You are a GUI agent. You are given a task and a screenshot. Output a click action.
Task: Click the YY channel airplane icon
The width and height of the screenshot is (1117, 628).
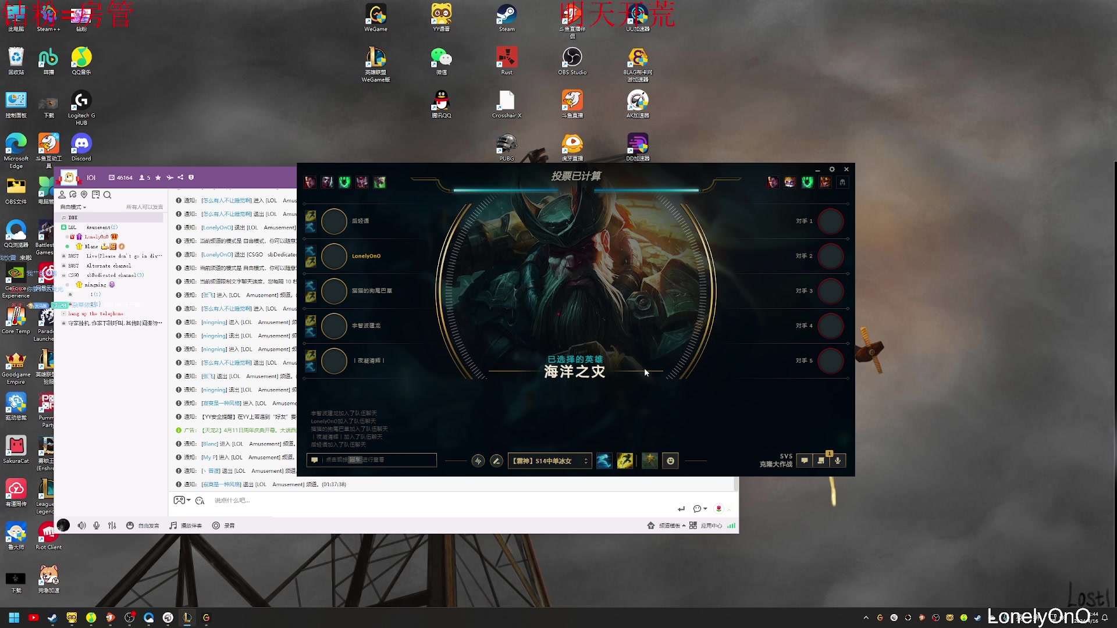tap(169, 177)
